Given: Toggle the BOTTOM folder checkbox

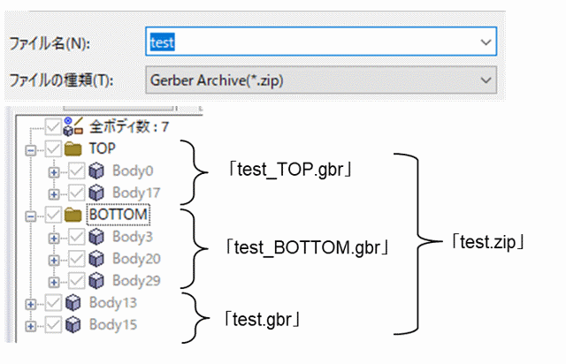Looking at the screenshot, I should (55, 215).
